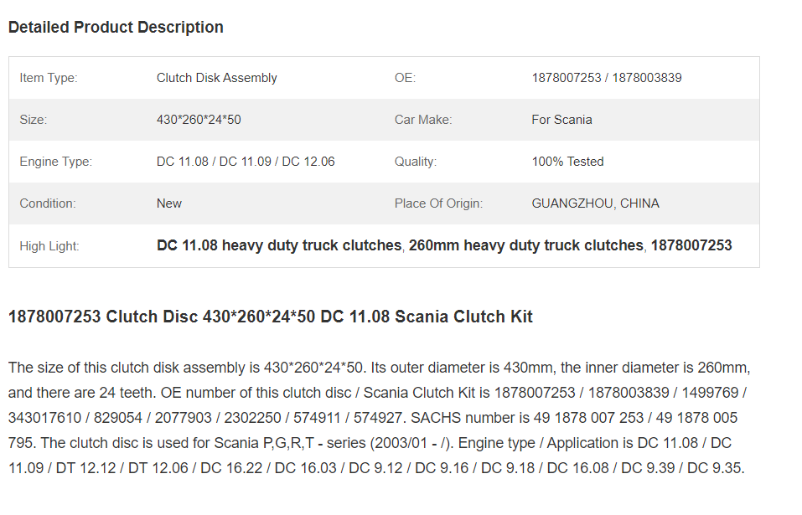Click the 100% Tested quality value
Screen dimensions: 802x515
tap(567, 162)
